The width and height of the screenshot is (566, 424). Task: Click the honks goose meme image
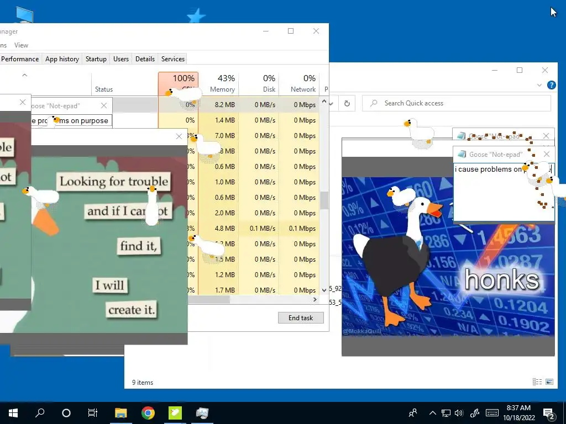coord(448,256)
